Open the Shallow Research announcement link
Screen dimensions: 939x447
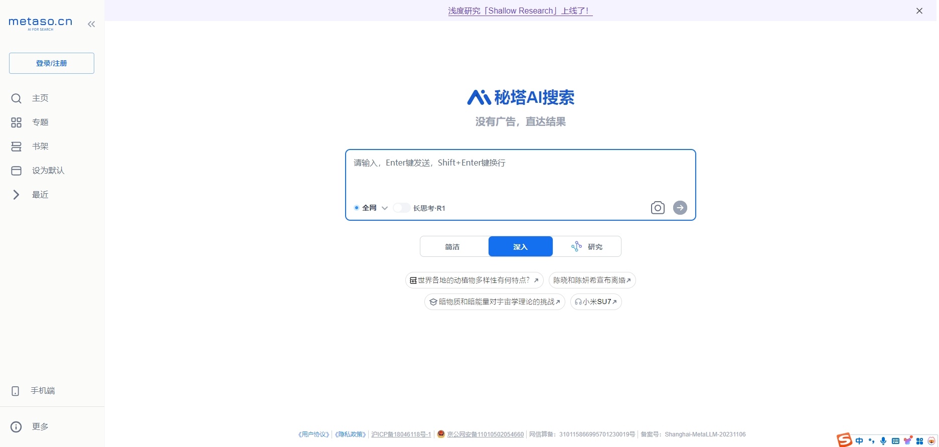(x=520, y=11)
